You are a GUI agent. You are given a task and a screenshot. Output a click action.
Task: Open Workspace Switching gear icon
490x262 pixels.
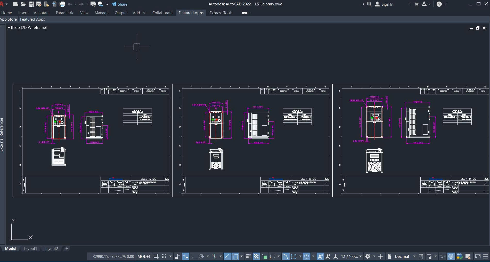pyautogui.click(x=368, y=256)
